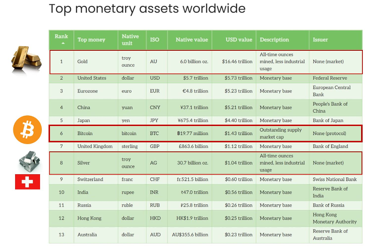Select the 'Hong Kong' top money cell

pyautogui.click(x=96, y=218)
